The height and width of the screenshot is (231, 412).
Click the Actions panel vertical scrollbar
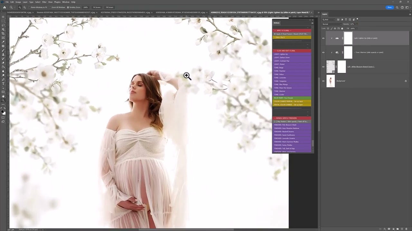[313, 143]
